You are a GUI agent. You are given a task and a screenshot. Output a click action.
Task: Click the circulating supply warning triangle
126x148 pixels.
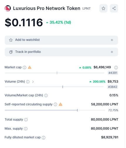60,104
